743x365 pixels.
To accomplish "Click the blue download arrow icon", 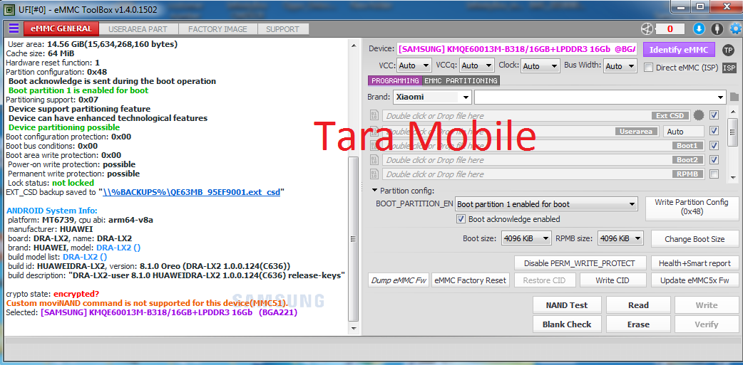I will coord(699,29).
